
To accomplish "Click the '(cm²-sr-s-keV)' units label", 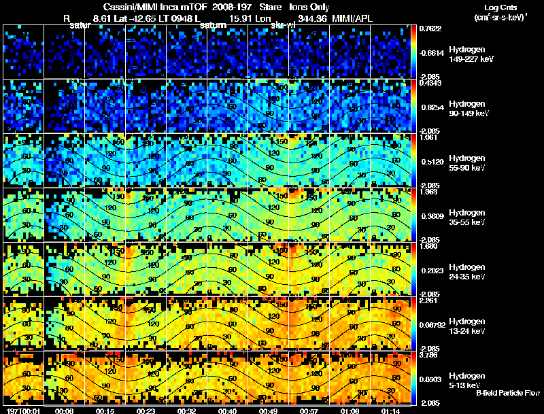I will (500, 18).
